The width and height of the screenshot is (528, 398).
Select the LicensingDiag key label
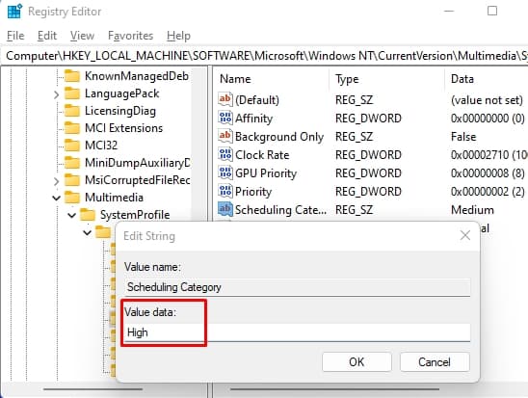(120, 111)
